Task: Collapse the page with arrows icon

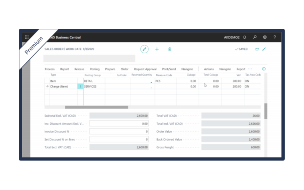Action: (x=264, y=49)
